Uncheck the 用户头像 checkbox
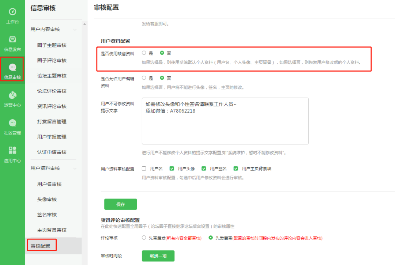Image resolution: width=395 pixels, height=265 pixels. [171, 169]
